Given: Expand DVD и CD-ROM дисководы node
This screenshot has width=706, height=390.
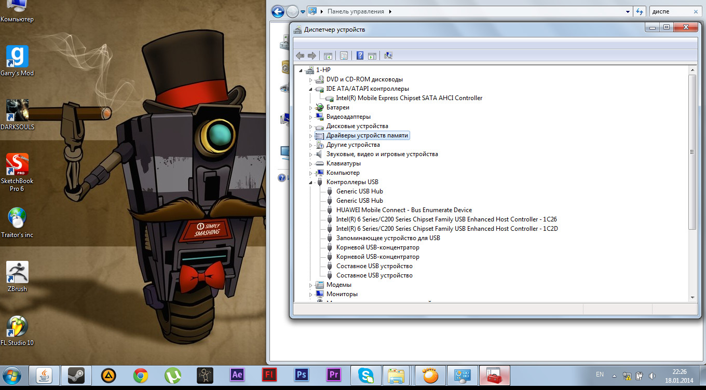Looking at the screenshot, I should 311,79.
